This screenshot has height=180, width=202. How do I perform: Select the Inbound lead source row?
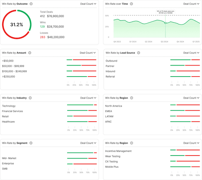click(x=153, y=71)
